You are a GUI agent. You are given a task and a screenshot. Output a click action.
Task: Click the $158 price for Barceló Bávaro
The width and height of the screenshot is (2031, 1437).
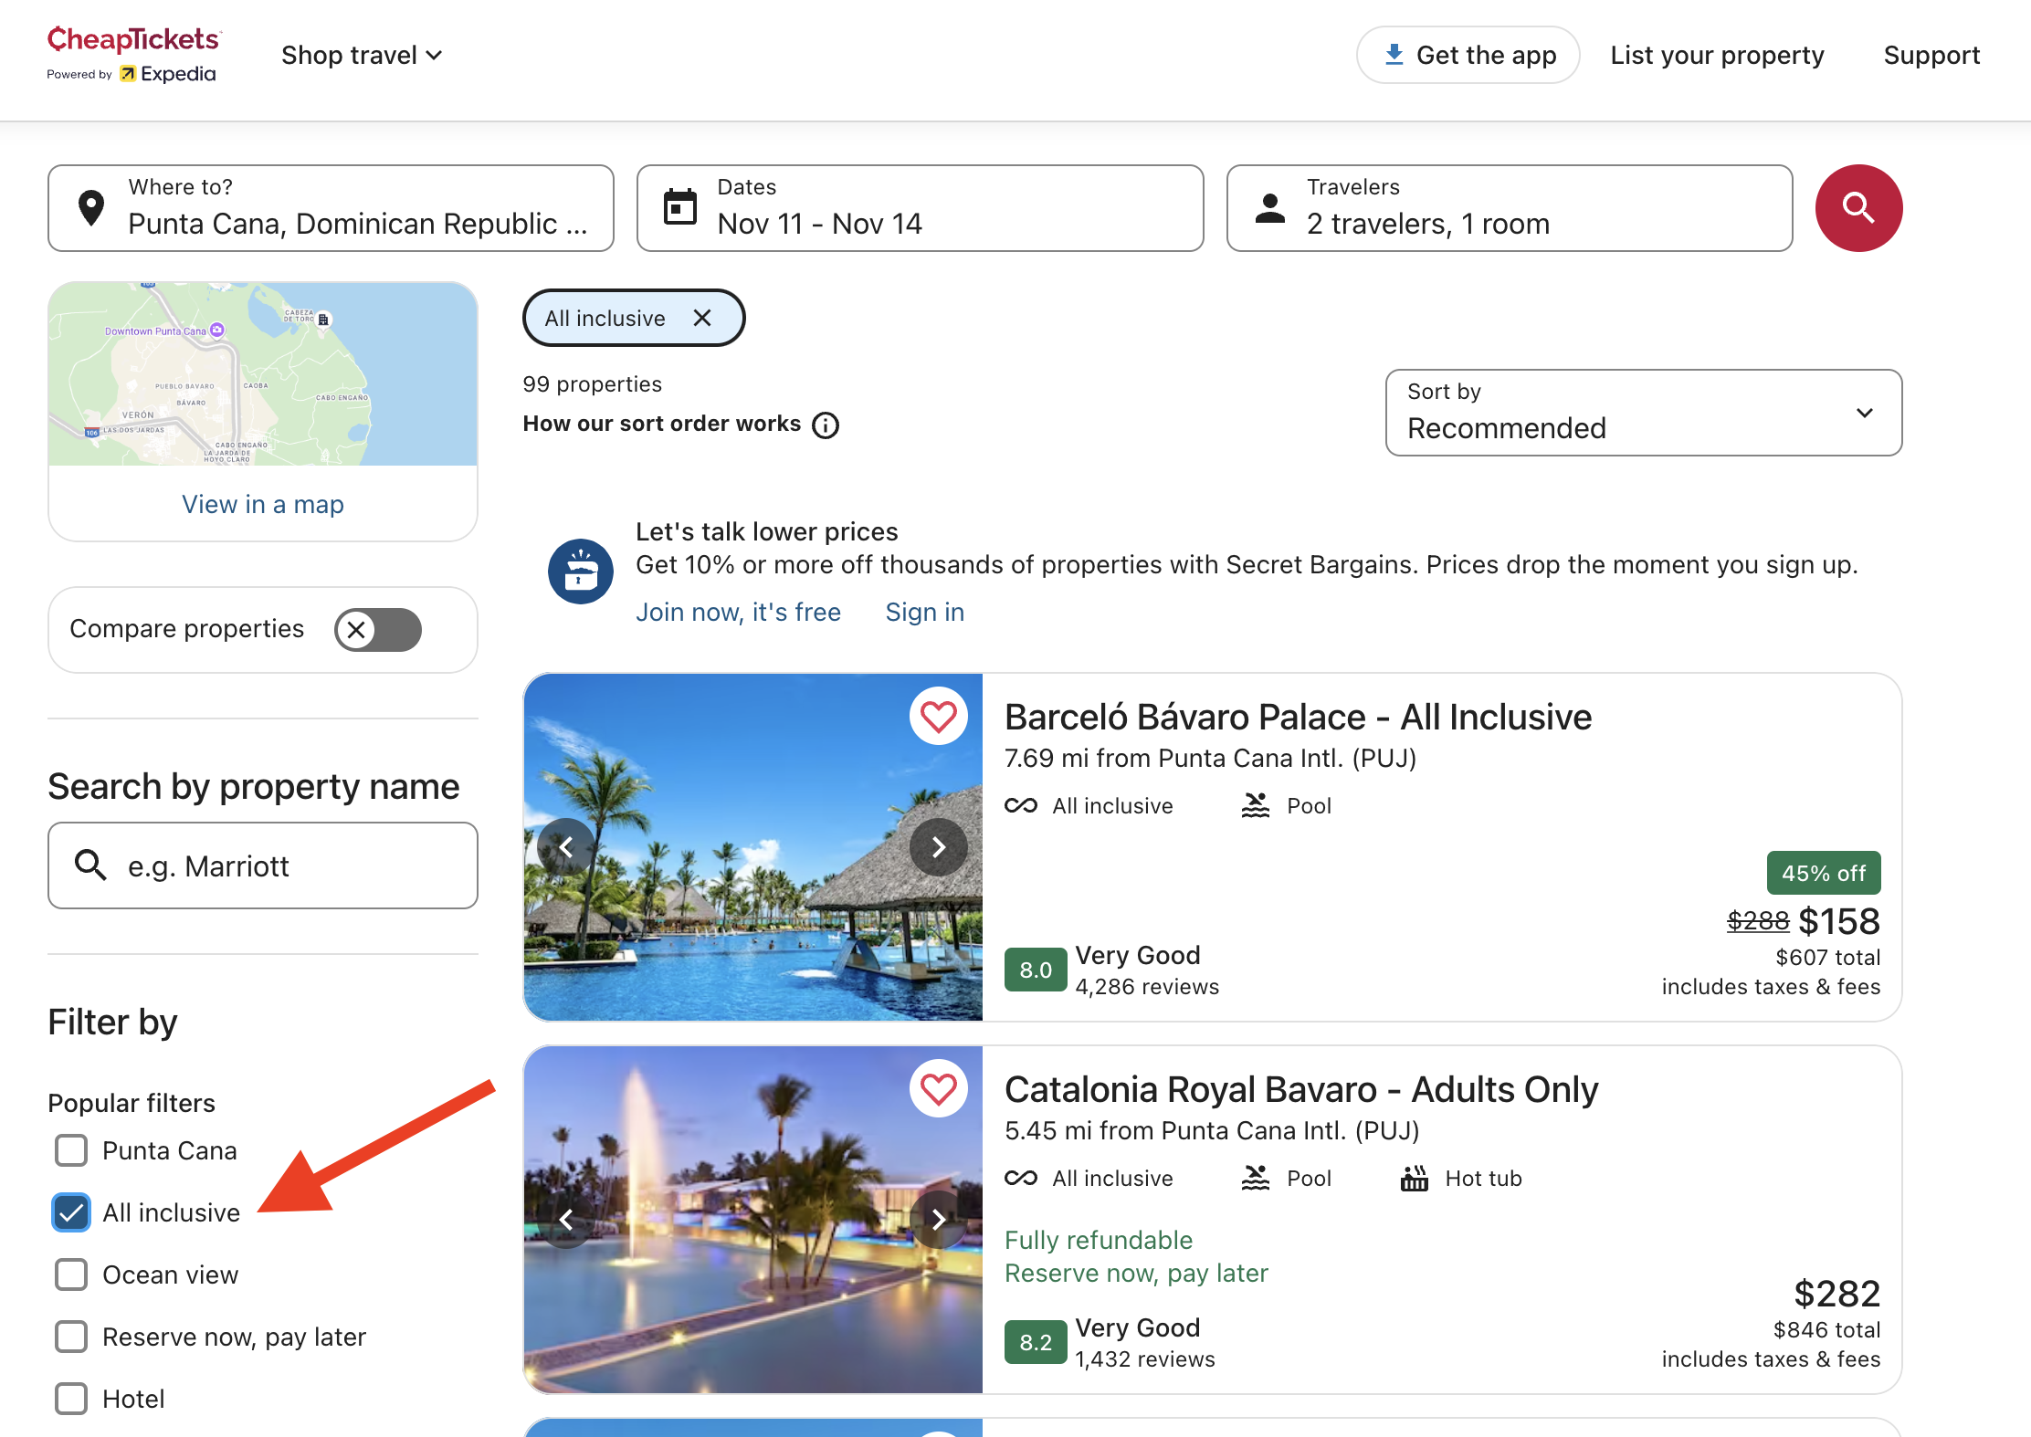pyautogui.click(x=1839, y=920)
